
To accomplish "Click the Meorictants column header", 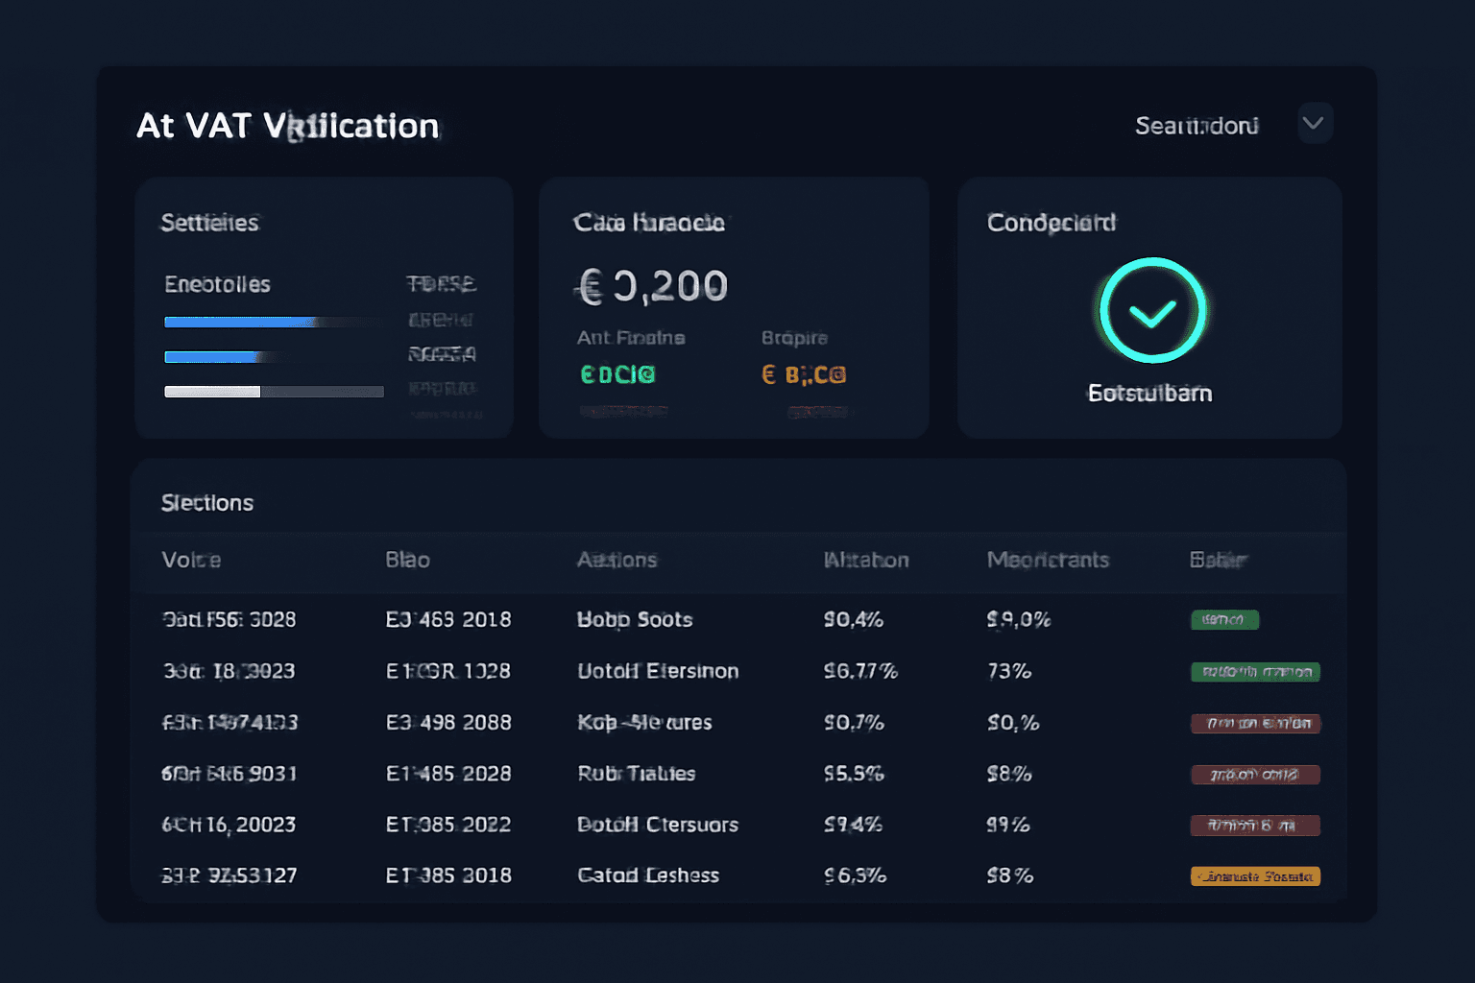I will (x=1048, y=560).
